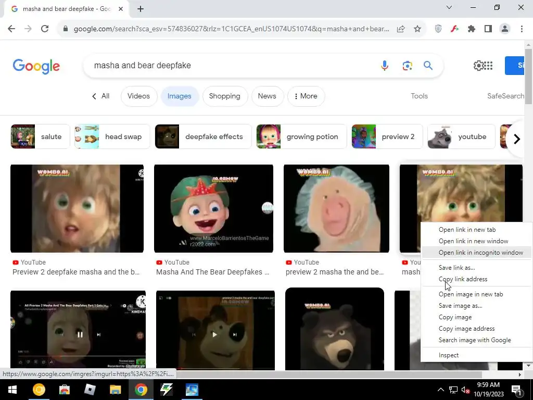
Task: Open the Extensions puzzle piece menu
Action: coord(472,29)
